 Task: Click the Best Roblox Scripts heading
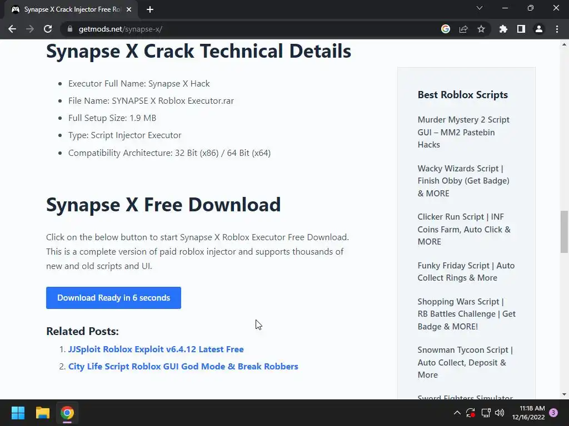click(463, 94)
